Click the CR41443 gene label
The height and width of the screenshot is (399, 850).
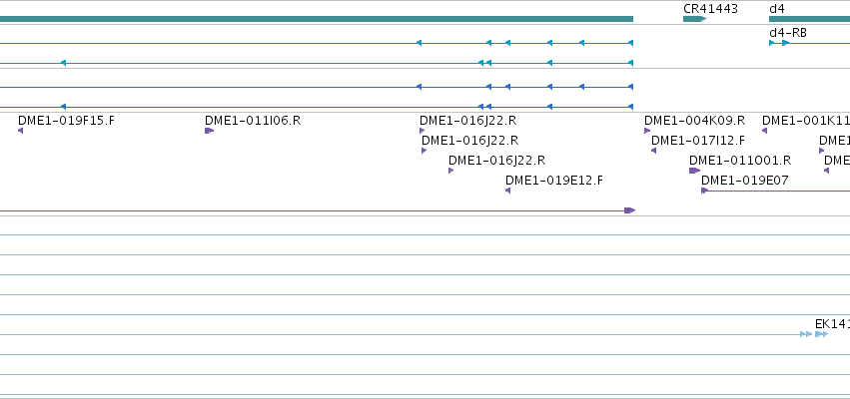pos(710,9)
